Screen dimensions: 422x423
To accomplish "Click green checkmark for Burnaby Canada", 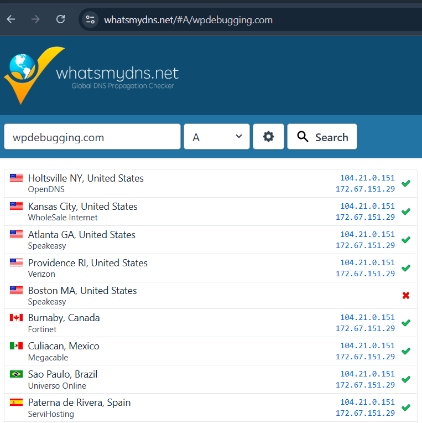I will coord(406,323).
